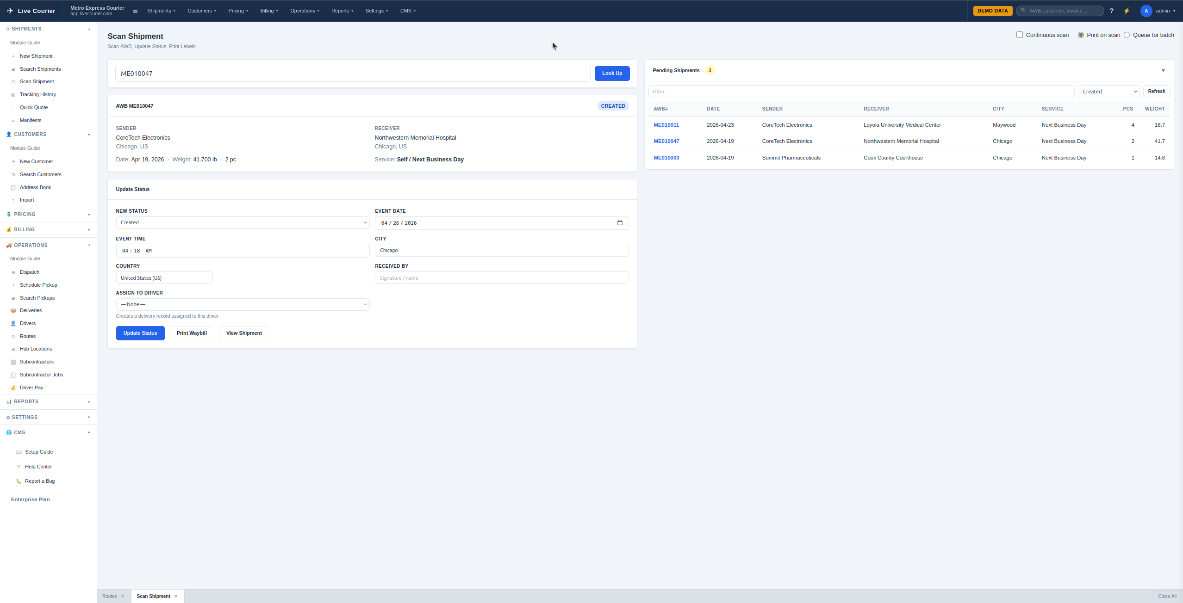
Task: Close the Routes tab
Action: point(123,596)
